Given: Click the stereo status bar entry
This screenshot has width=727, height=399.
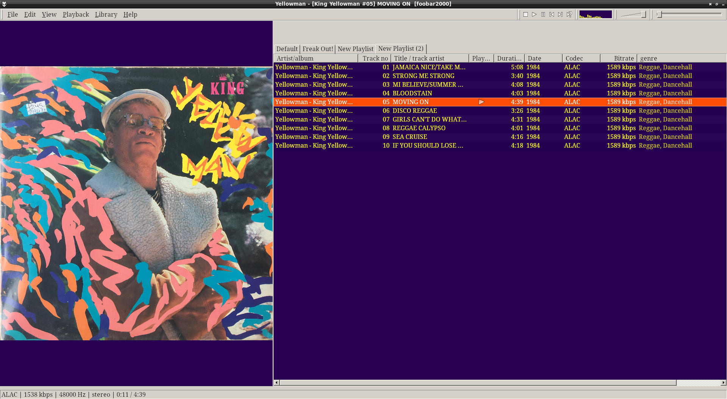Looking at the screenshot, I should pos(101,394).
